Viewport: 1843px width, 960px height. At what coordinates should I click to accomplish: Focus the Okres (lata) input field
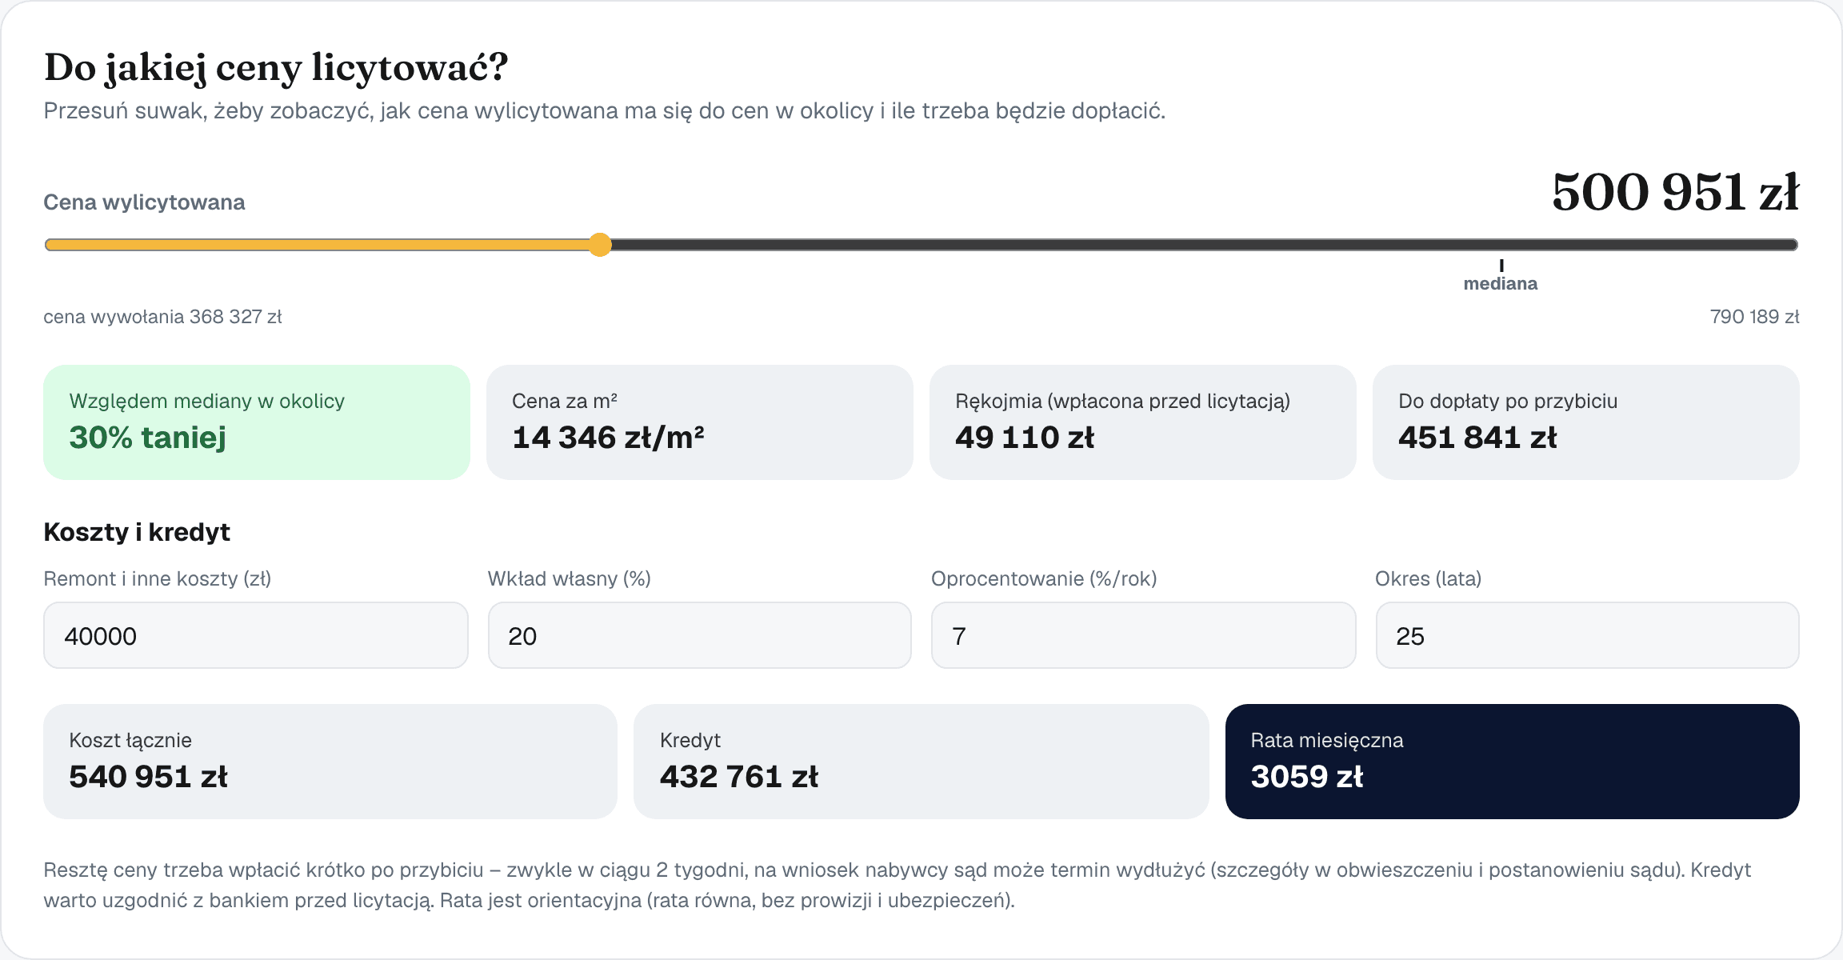click(x=1587, y=635)
